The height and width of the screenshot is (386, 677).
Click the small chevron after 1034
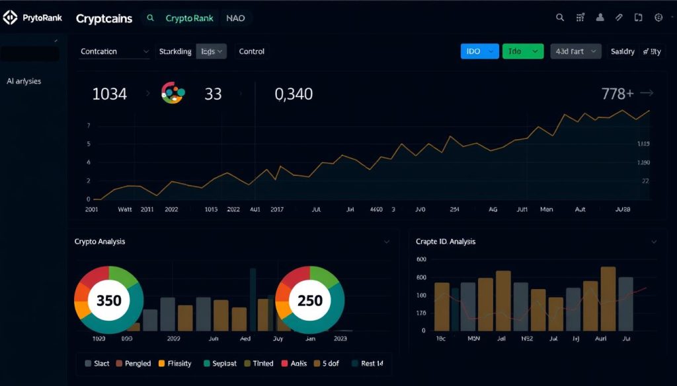(x=147, y=94)
